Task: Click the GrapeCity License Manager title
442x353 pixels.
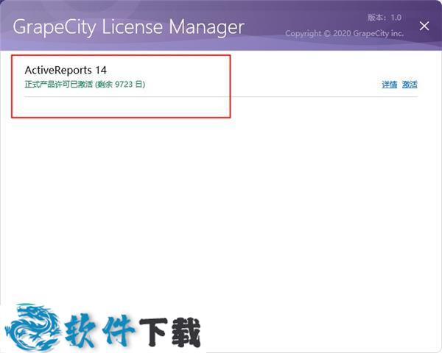Action: pyautogui.click(x=128, y=27)
